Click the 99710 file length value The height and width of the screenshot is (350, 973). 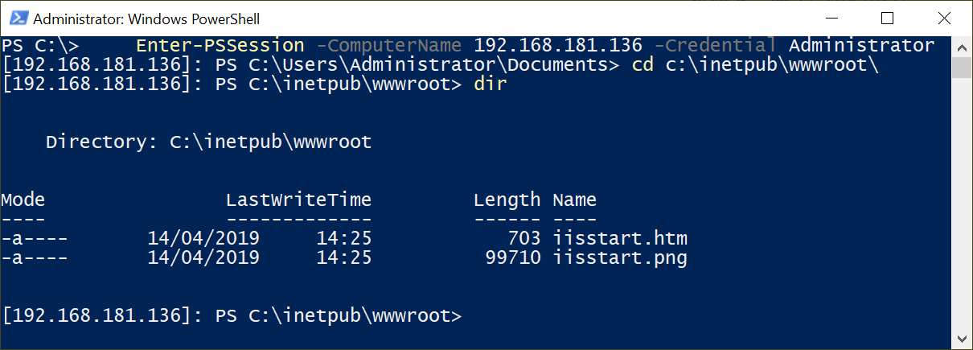[513, 257]
